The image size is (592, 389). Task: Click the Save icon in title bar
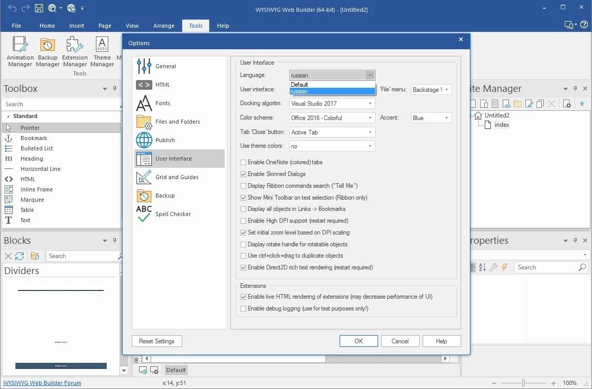click(x=39, y=8)
